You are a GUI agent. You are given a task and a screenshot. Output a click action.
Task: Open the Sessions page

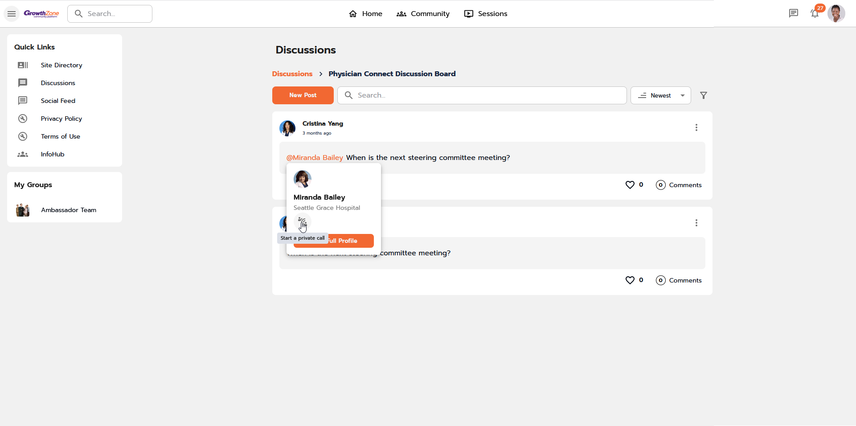point(486,14)
